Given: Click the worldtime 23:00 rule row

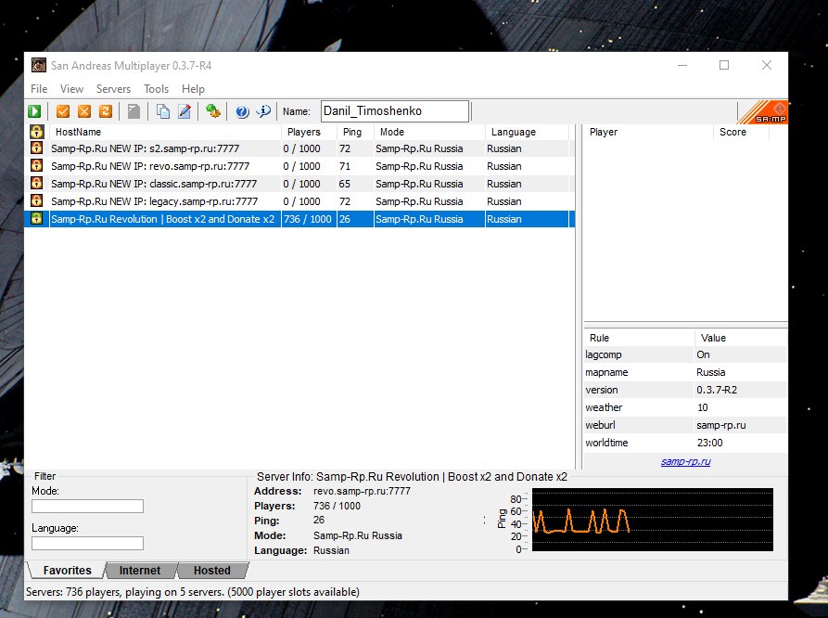Looking at the screenshot, I should pyautogui.click(x=685, y=443).
